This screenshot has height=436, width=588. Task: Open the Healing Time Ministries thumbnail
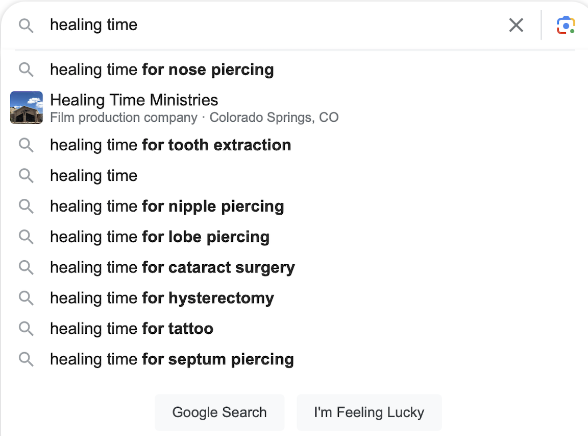click(x=27, y=107)
